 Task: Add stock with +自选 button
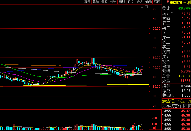tap(148, 2)
